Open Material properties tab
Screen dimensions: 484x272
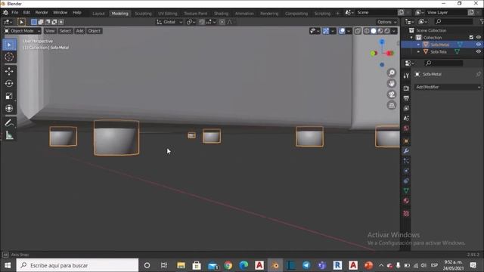pos(406,201)
